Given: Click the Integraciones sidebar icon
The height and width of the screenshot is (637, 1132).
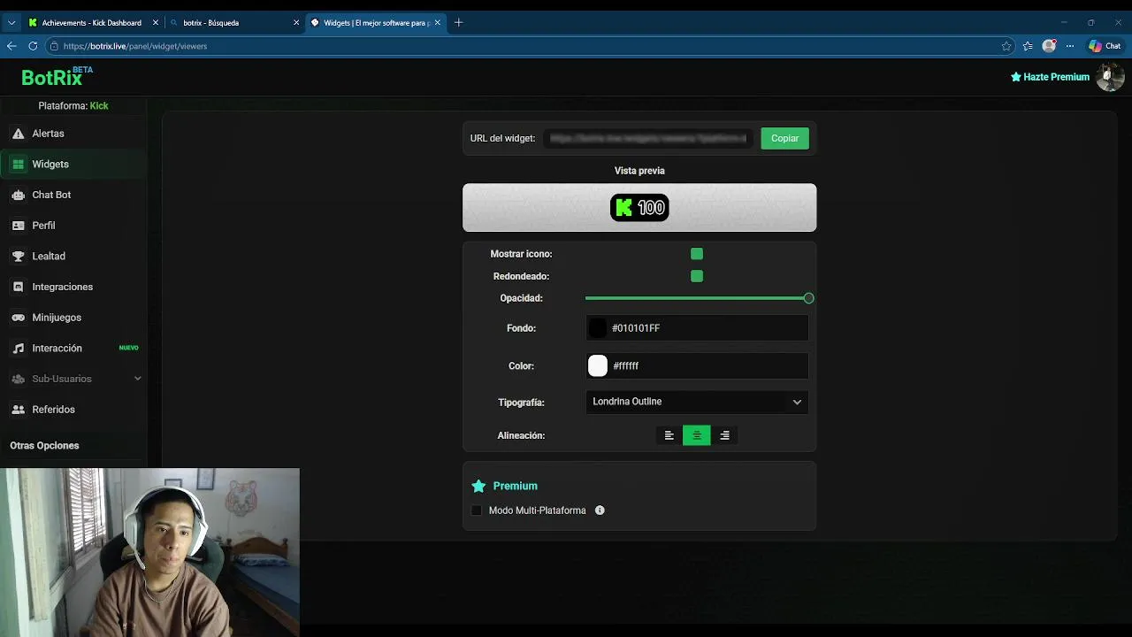Looking at the screenshot, I should tap(18, 287).
